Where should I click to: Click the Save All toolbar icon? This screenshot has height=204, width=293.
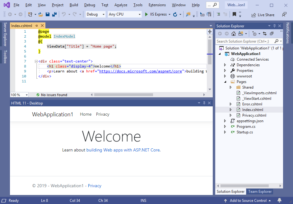click(x=54, y=14)
